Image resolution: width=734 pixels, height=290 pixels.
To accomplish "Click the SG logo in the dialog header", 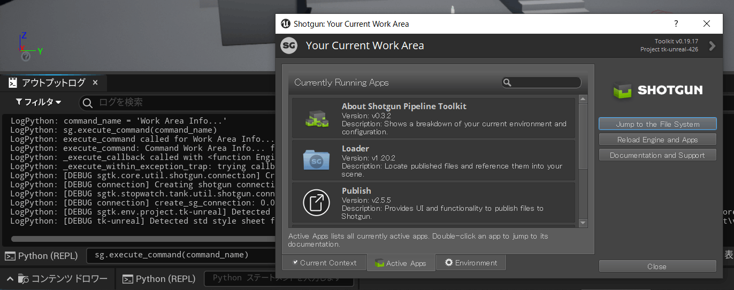I will tap(289, 45).
